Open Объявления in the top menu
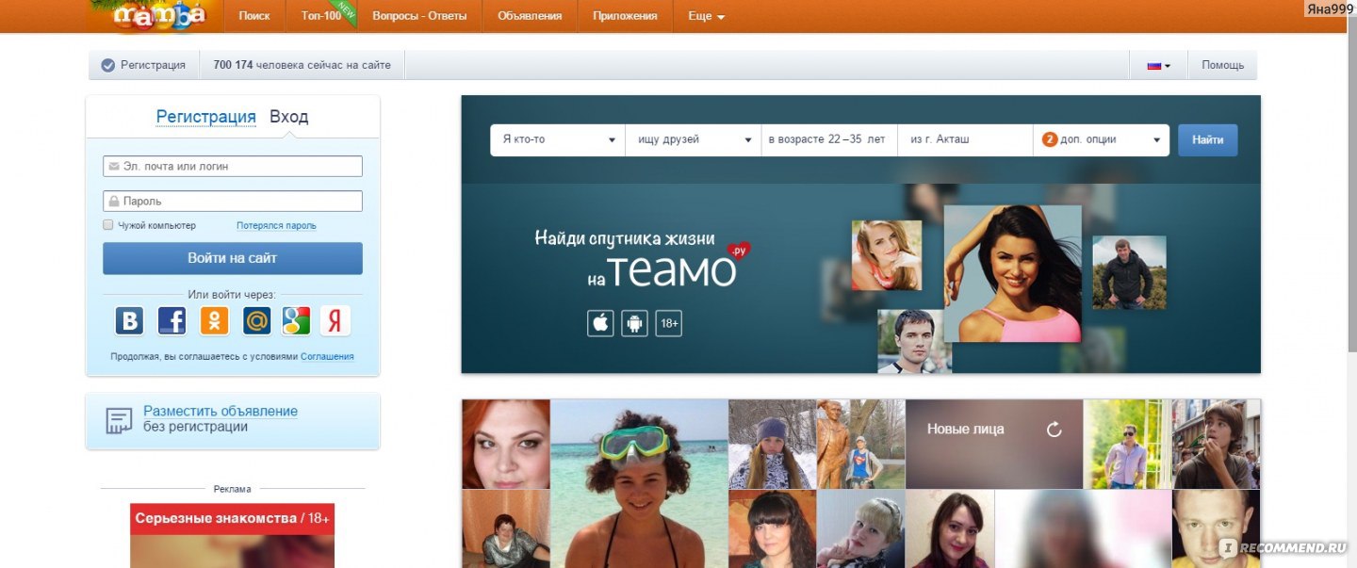Image resolution: width=1357 pixels, height=568 pixels. tap(530, 16)
